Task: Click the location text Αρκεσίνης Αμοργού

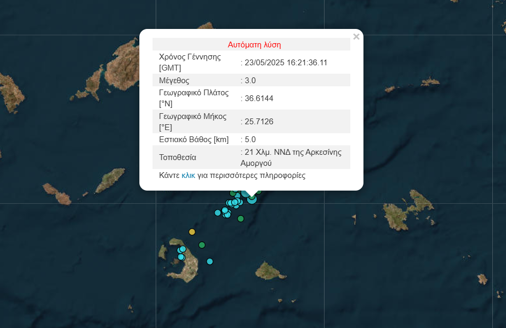Action: tap(291, 157)
